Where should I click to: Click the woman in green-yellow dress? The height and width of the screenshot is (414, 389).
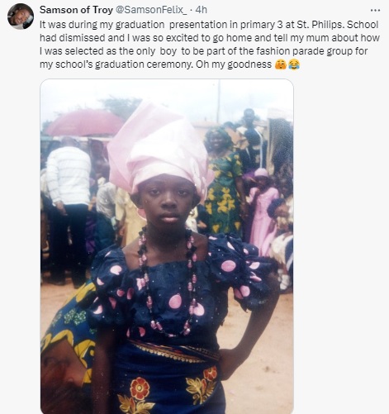pyautogui.click(x=223, y=182)
